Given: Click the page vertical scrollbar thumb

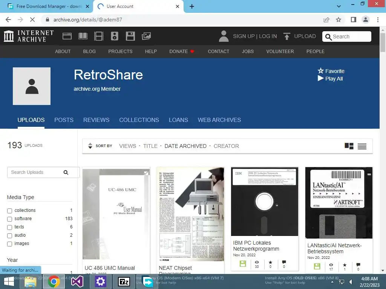Looking at the screenshot, I should [383, 42].
